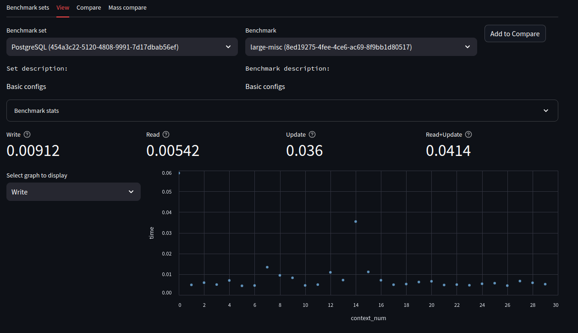Click the outlier point near context_num 14

356,222
